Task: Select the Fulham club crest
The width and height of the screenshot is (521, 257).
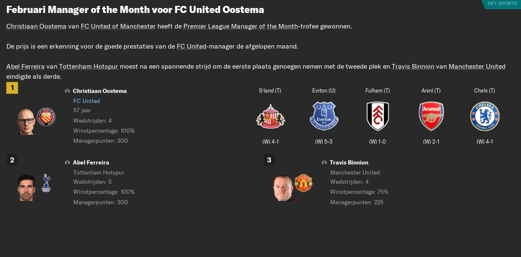Action: click(x=377, y=116)
